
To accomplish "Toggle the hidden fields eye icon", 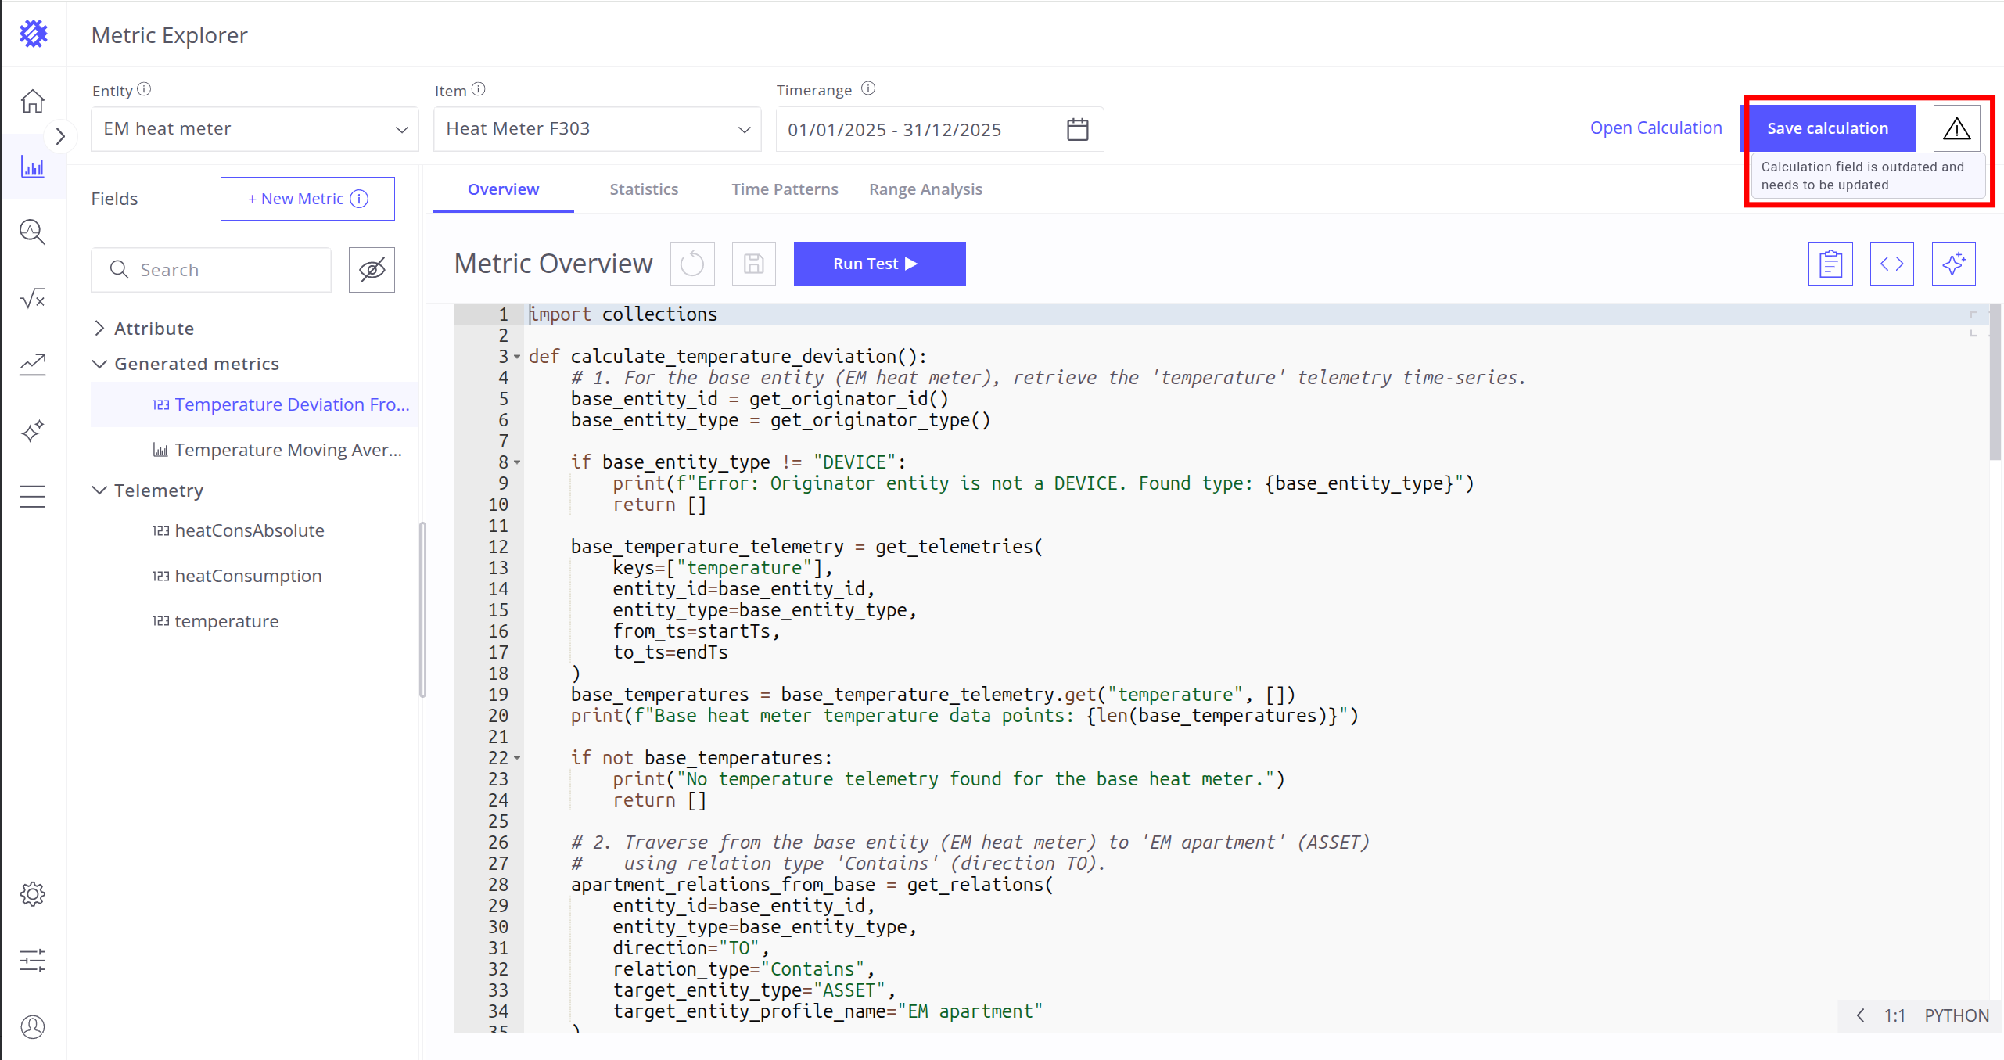I will click(x=372, y=270).
